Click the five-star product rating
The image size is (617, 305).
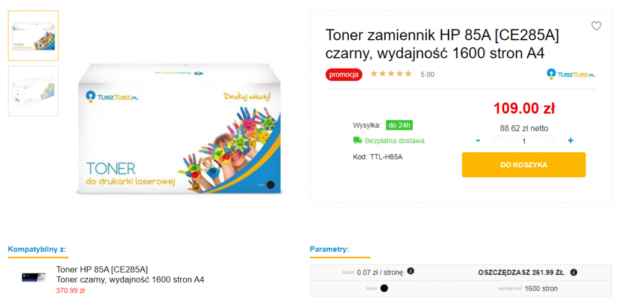pyautogui.click(x=390, y=74)
